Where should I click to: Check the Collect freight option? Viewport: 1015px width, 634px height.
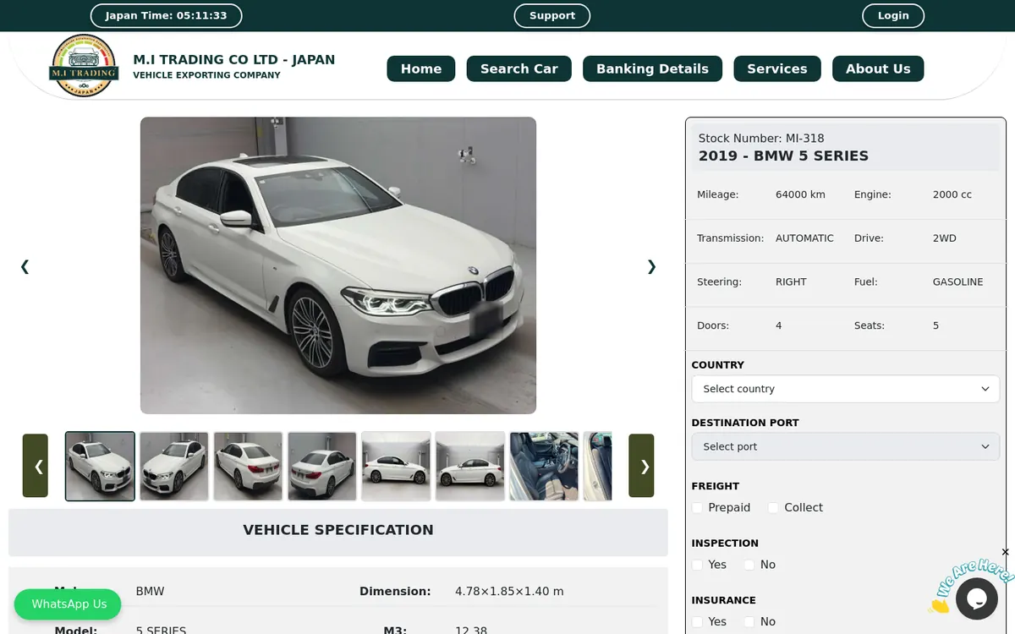tap(773, 507)
